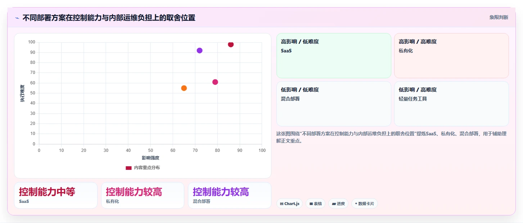Click the 表格 chip icon
This screenshot has width=523, height=223.
311,204
